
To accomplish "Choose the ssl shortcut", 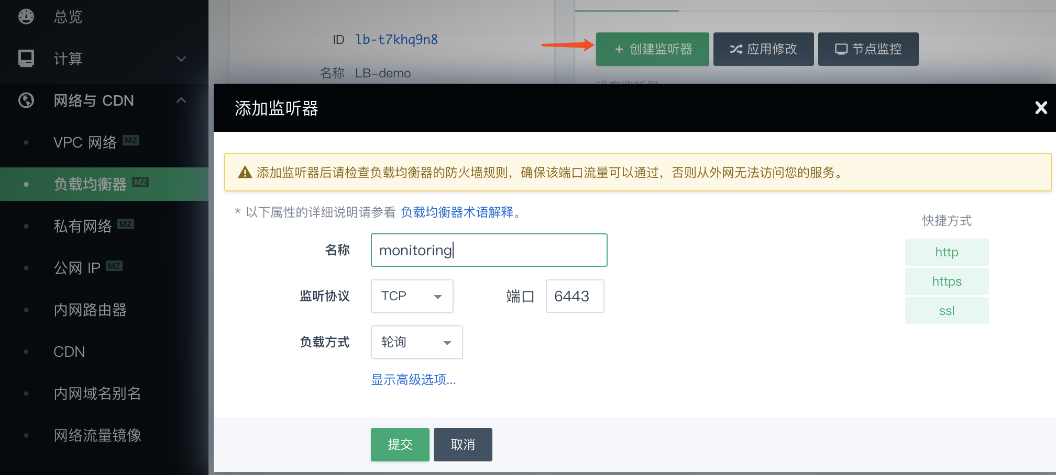I will tap(947, 311).
